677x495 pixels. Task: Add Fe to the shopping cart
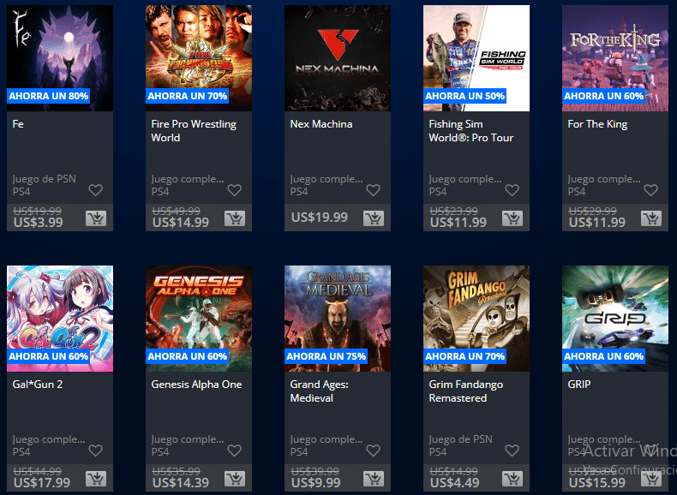click(x=96, y=218)
